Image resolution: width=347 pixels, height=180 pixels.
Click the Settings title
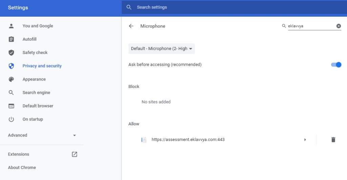tap(18, 7)
